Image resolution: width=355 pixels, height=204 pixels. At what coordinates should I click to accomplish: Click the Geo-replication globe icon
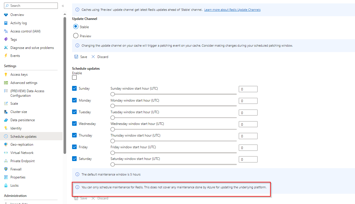point(6,145)
